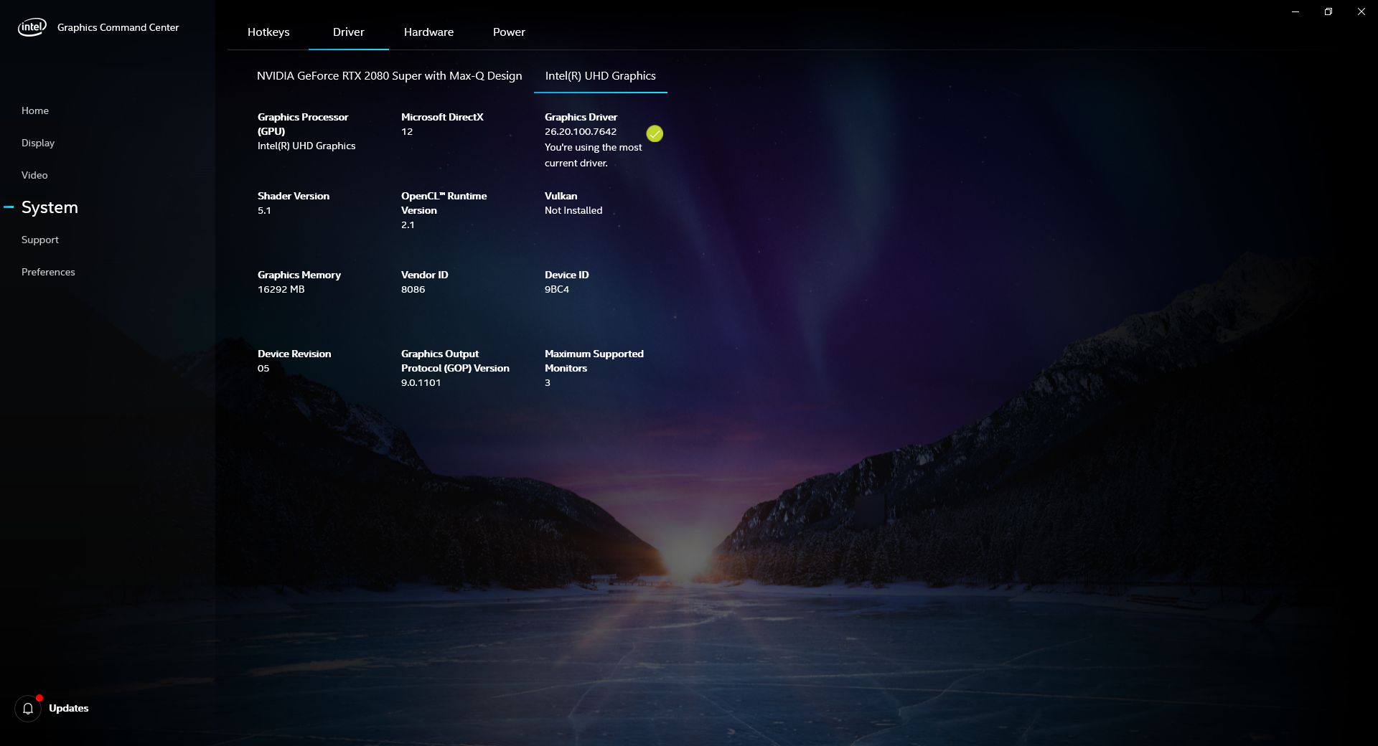Go to Preferences
This screenshot has width=1378, height=746.
pos(48,272)
